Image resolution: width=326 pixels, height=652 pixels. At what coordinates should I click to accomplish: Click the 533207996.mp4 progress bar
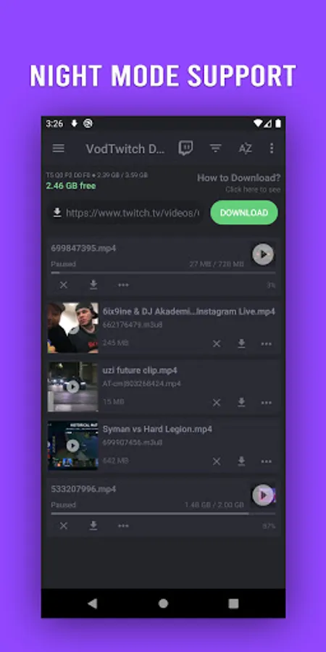[163, 514]
